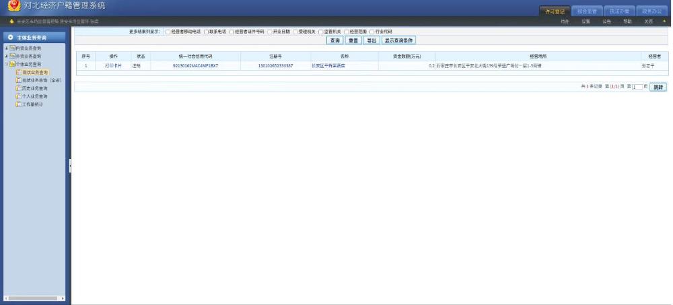
Task: Expand the 内资业务查询 tree node
Action: click(x=6, y=48)
